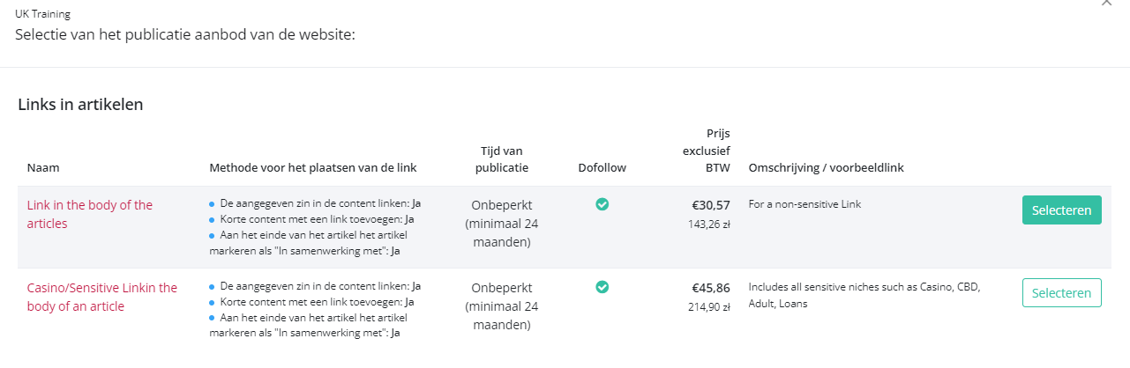Click the Naam column header
The image size is (1130, 368).
click(x=43, y=167)
